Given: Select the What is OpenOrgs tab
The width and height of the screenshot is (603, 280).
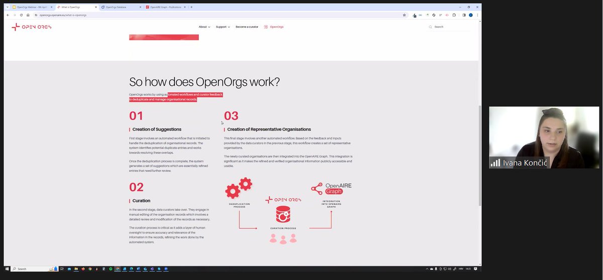Looking at the screenshot, I should click(76, 7).
